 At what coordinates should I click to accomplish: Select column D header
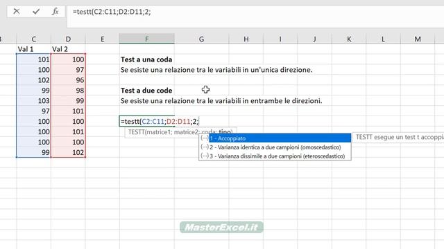(x=68, y=39)
